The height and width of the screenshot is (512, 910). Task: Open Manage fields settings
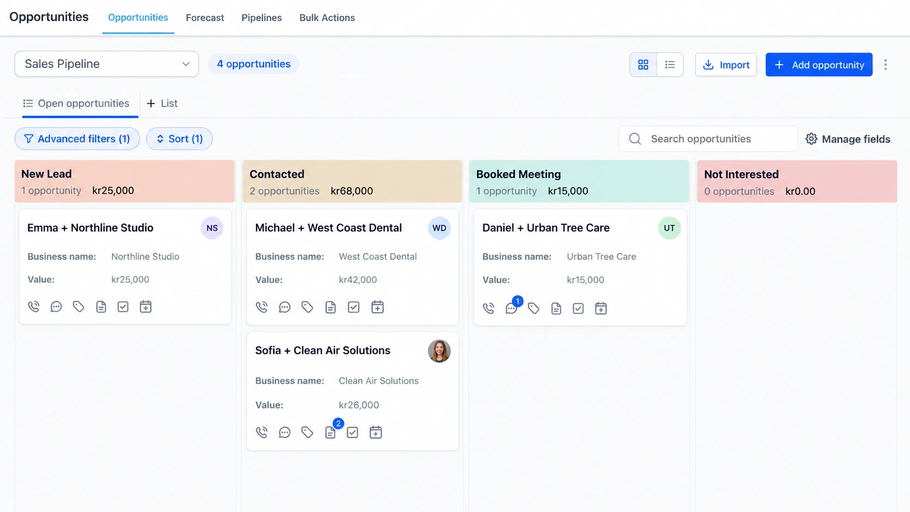point(848,139)
